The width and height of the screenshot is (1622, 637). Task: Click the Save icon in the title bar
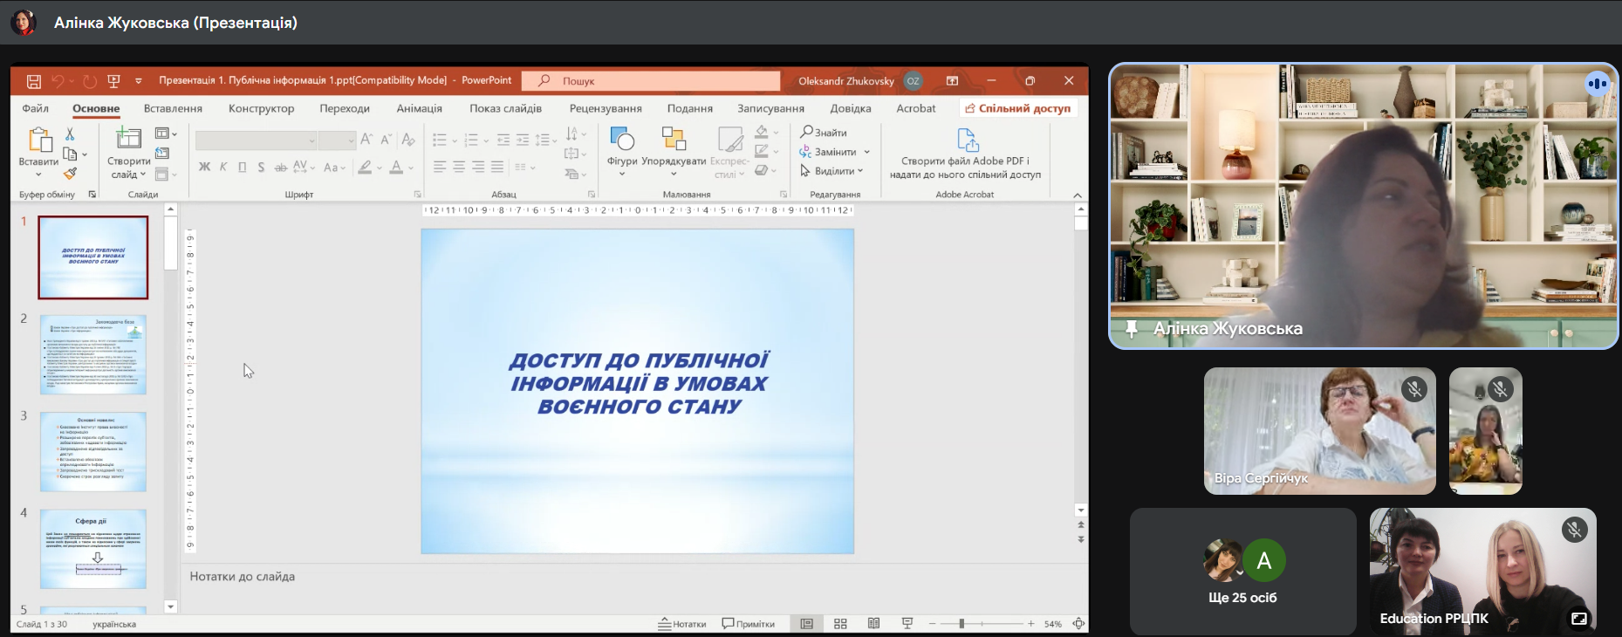point(34,81)
